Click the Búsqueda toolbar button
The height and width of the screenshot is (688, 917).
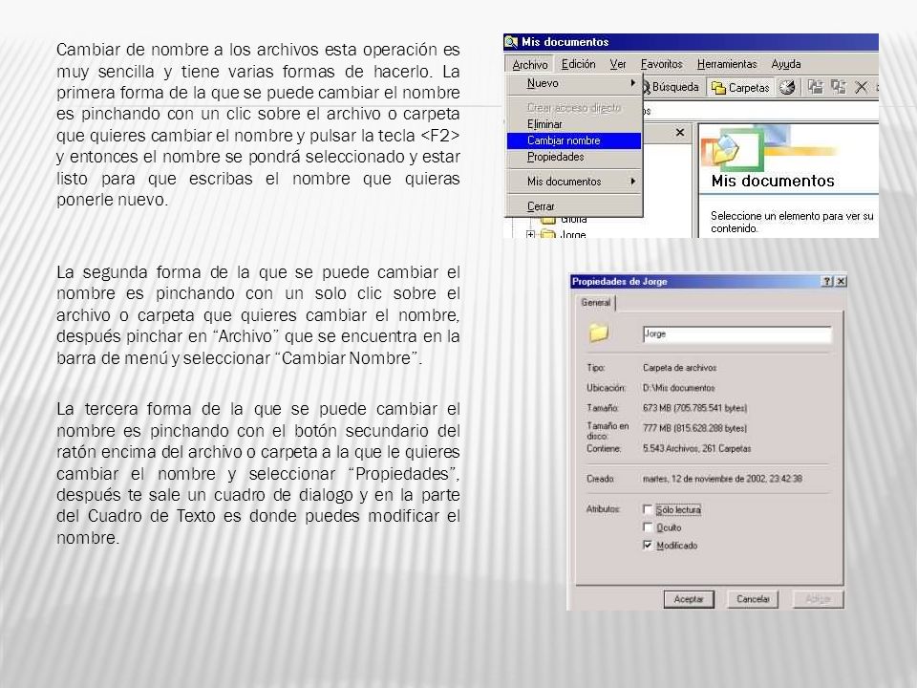[x=671, y=87]
